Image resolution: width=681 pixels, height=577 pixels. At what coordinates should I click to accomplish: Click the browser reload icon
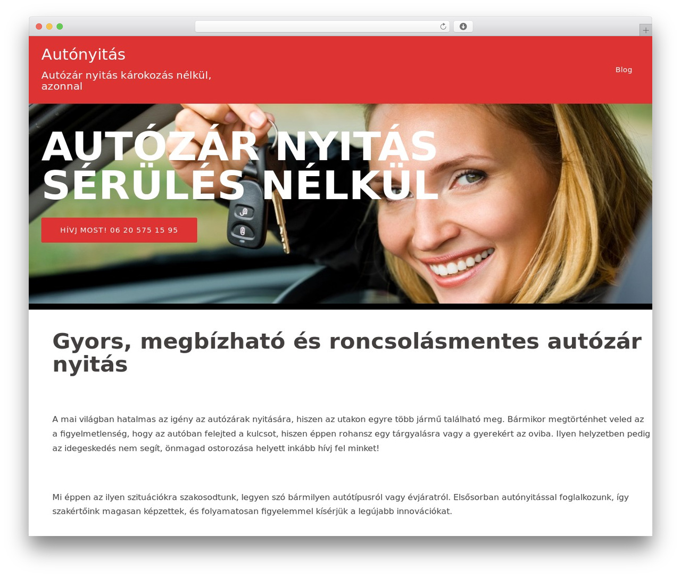[x=443, y=27]
